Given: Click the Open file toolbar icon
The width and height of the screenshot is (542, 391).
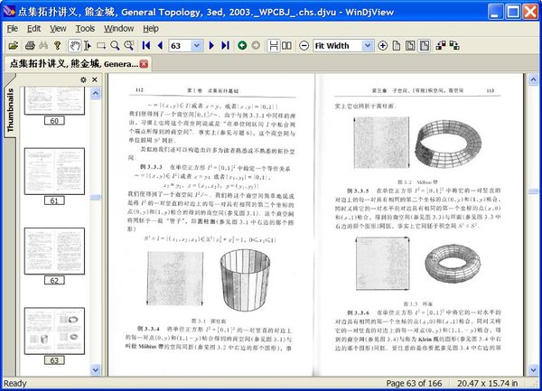Looking at the screenshot, I should tap(14, 45).
